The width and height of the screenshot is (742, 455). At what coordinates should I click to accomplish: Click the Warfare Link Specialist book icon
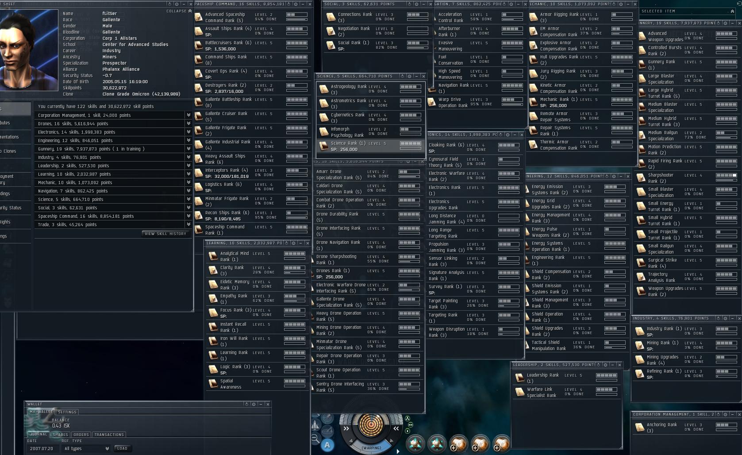519,392
